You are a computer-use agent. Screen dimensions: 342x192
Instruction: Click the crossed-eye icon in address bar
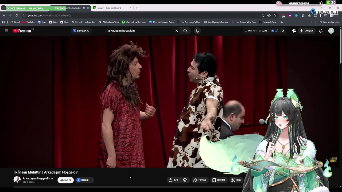click(x=269, y=15)
